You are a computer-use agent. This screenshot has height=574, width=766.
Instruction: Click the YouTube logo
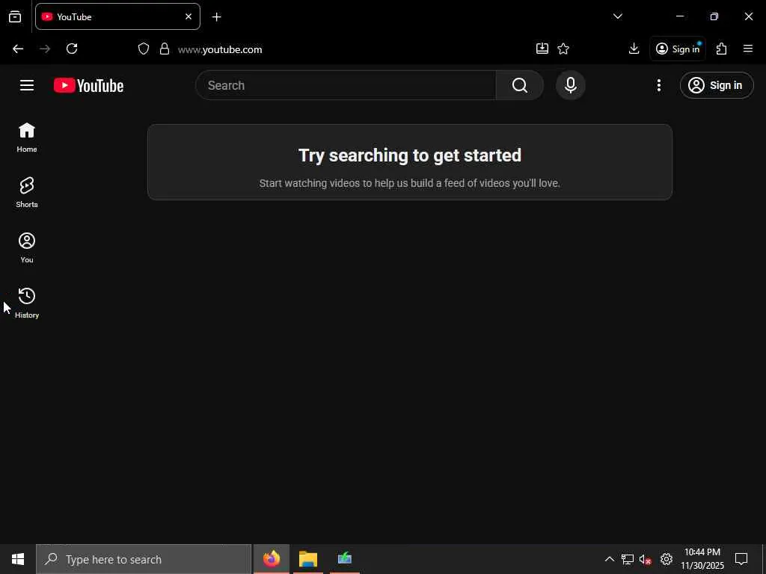pos(88,85)
